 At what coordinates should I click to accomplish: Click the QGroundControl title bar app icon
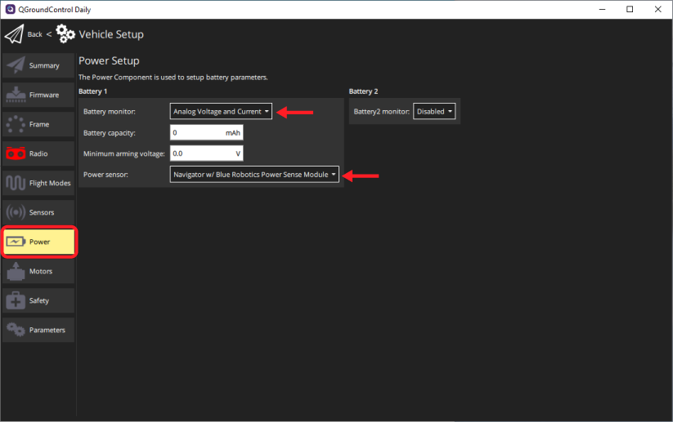coord(9,9)
